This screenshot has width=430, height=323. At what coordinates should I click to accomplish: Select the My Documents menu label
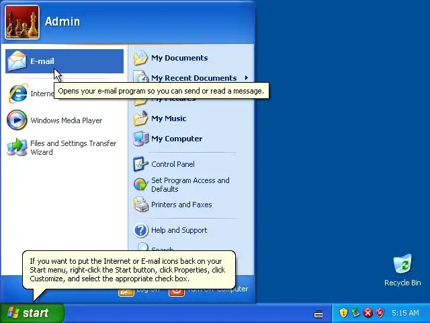[179, 58]
